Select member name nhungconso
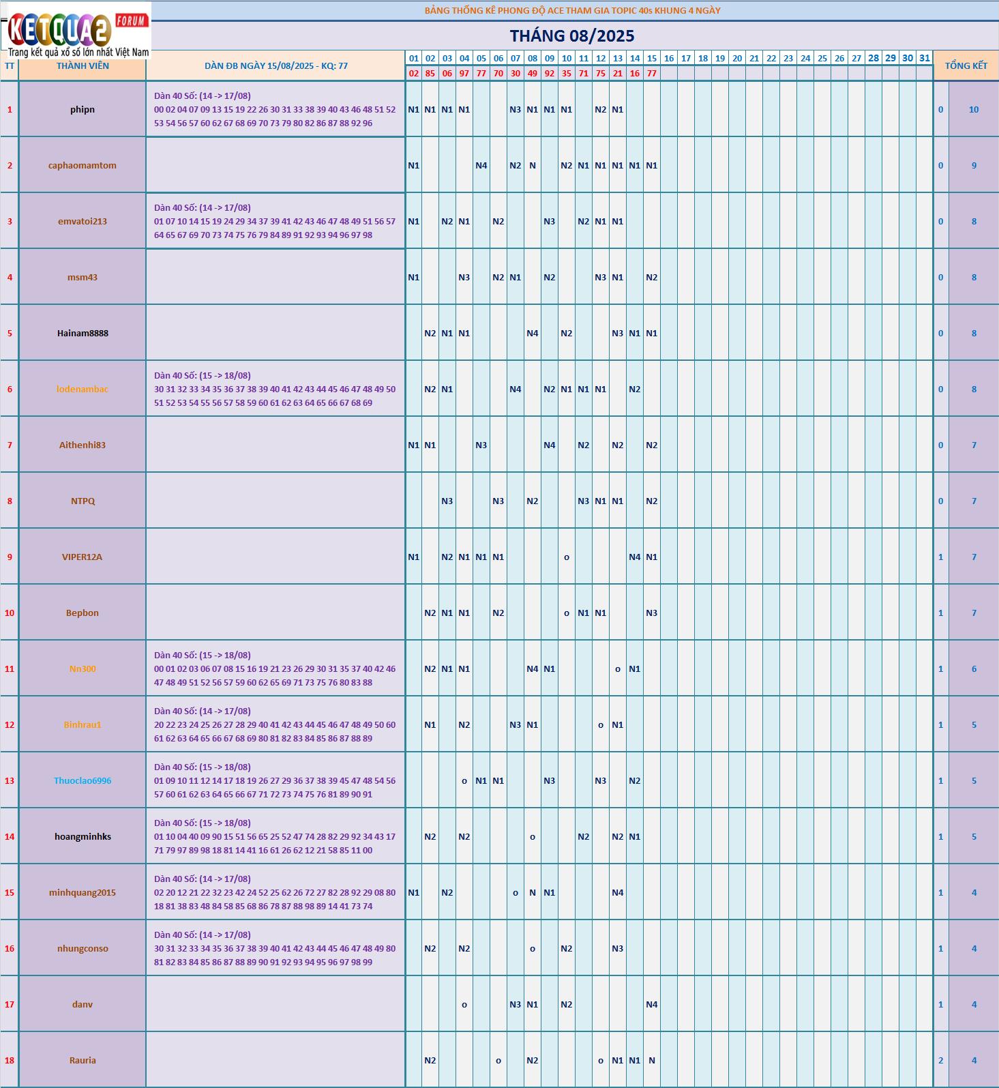The image size is (999, 1088). pyautogui.click(x=83, y=949)
